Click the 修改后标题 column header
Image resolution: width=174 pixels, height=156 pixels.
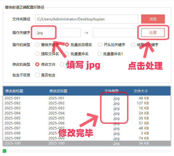pos(58,91)
